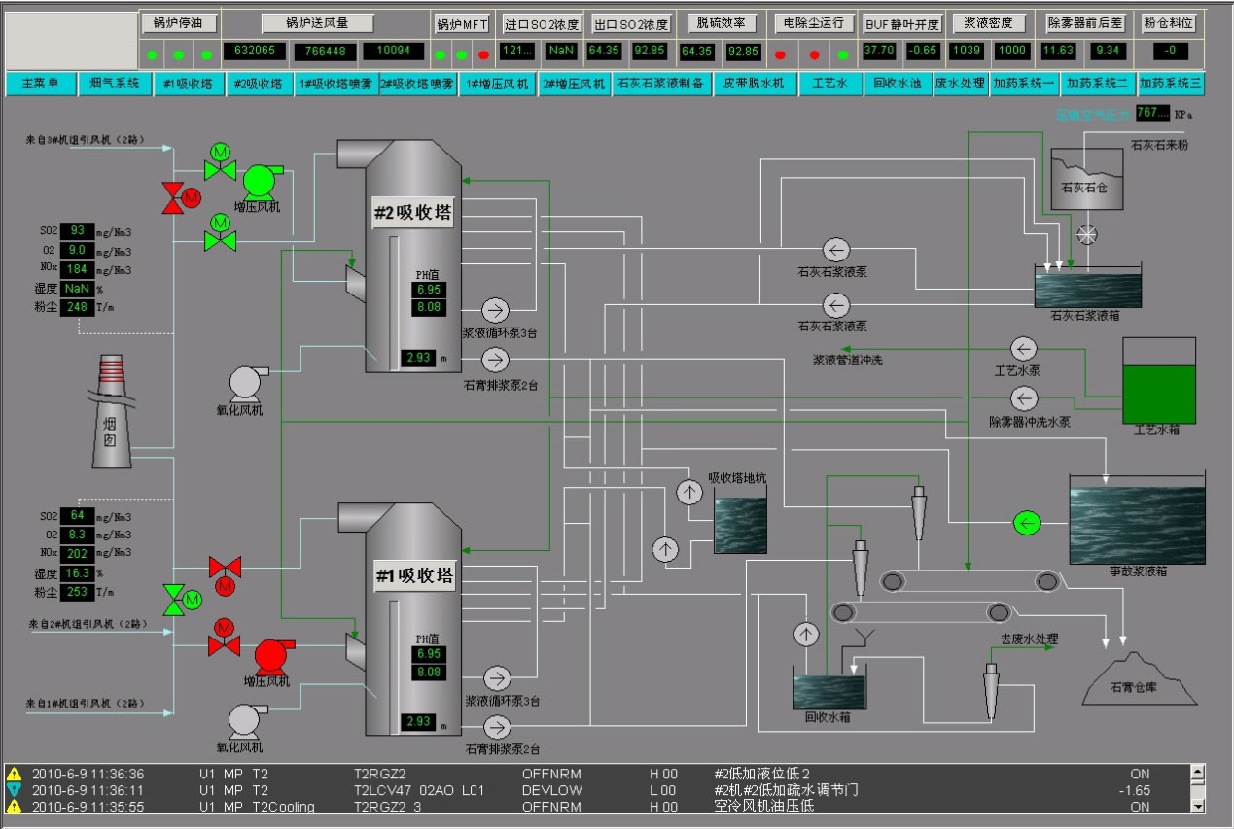Click the green 增压风机 booster fan icon

pos(260,181)
